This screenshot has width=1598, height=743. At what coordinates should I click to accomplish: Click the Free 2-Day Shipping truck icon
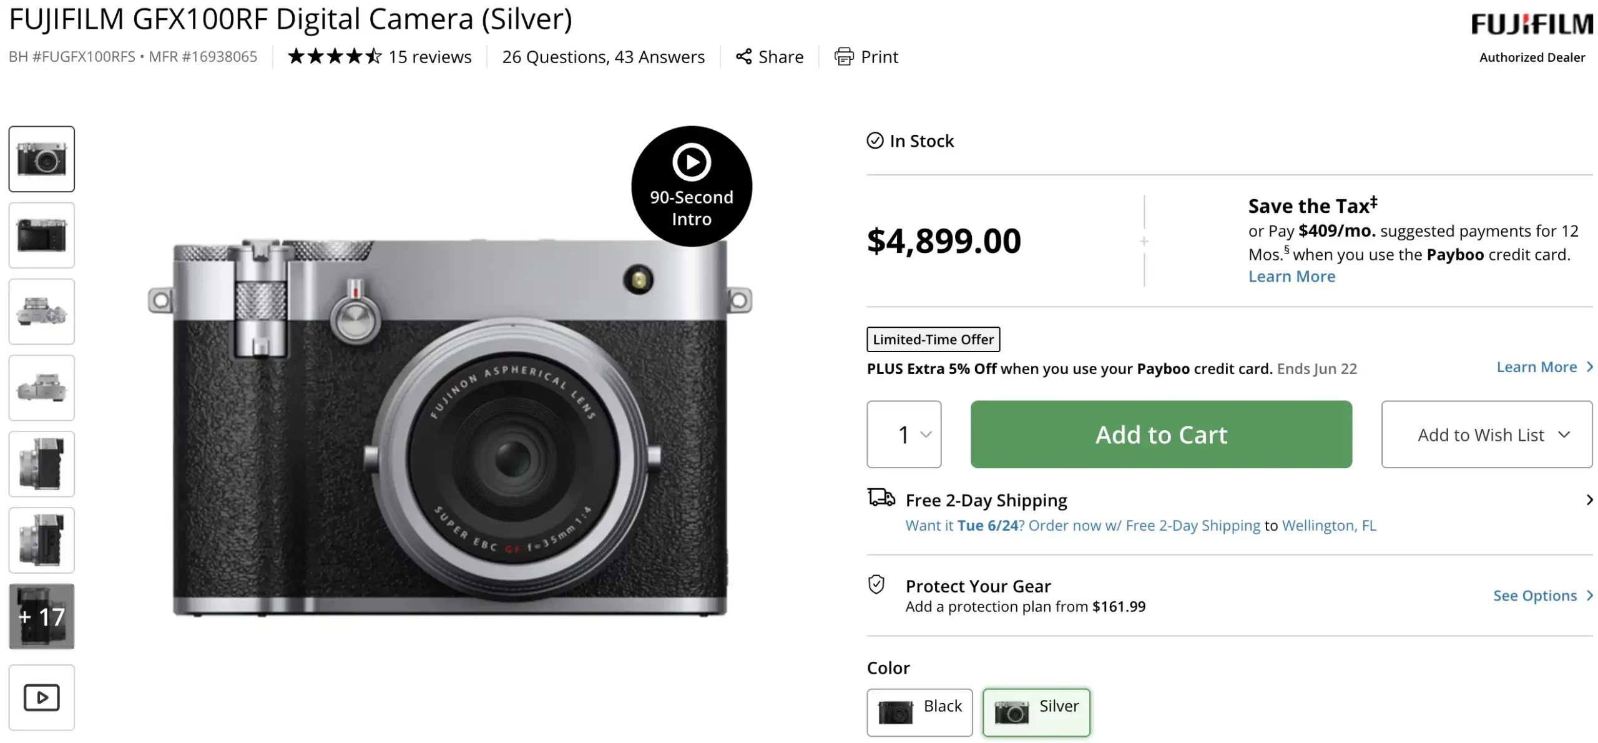pos(881,498)
